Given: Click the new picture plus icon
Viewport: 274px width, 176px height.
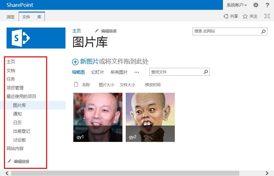Looking at the screenshot, I should pos(75,62).
